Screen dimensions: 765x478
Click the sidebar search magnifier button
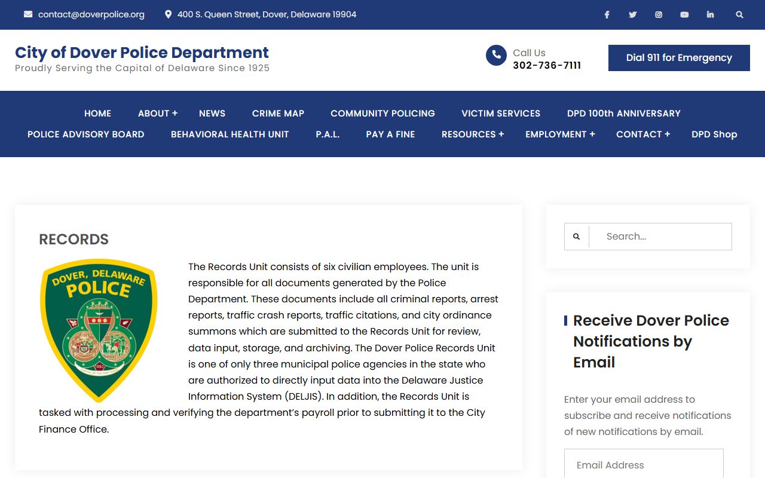click(x=576, y=237)
